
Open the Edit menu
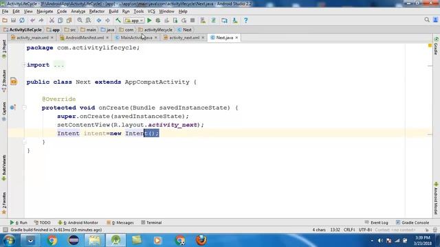tap(16, 12)
